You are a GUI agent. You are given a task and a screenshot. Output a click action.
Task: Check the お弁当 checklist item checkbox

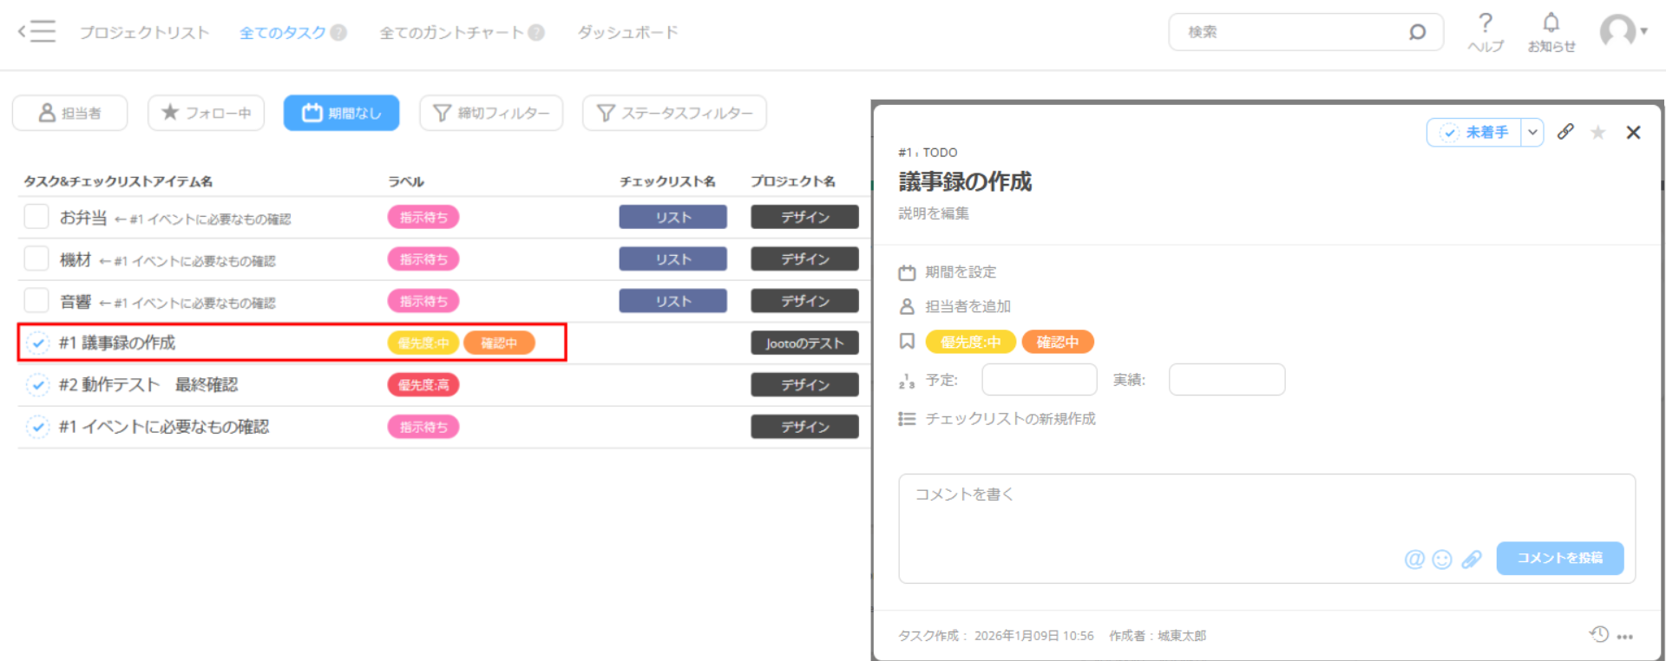click(36, 217)
